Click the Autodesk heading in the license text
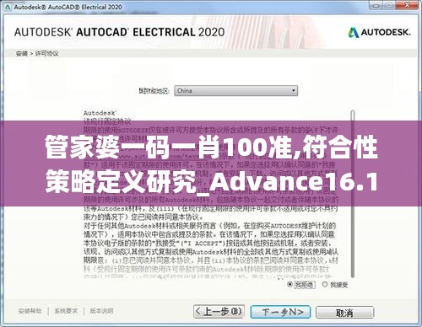The image size is (422, 327). [x=100, y=113]
